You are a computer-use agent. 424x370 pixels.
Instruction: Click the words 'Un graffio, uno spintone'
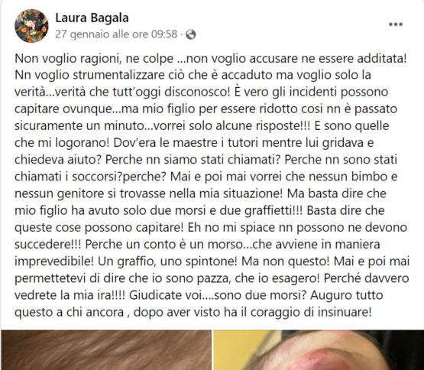click(x=167, y=261)
